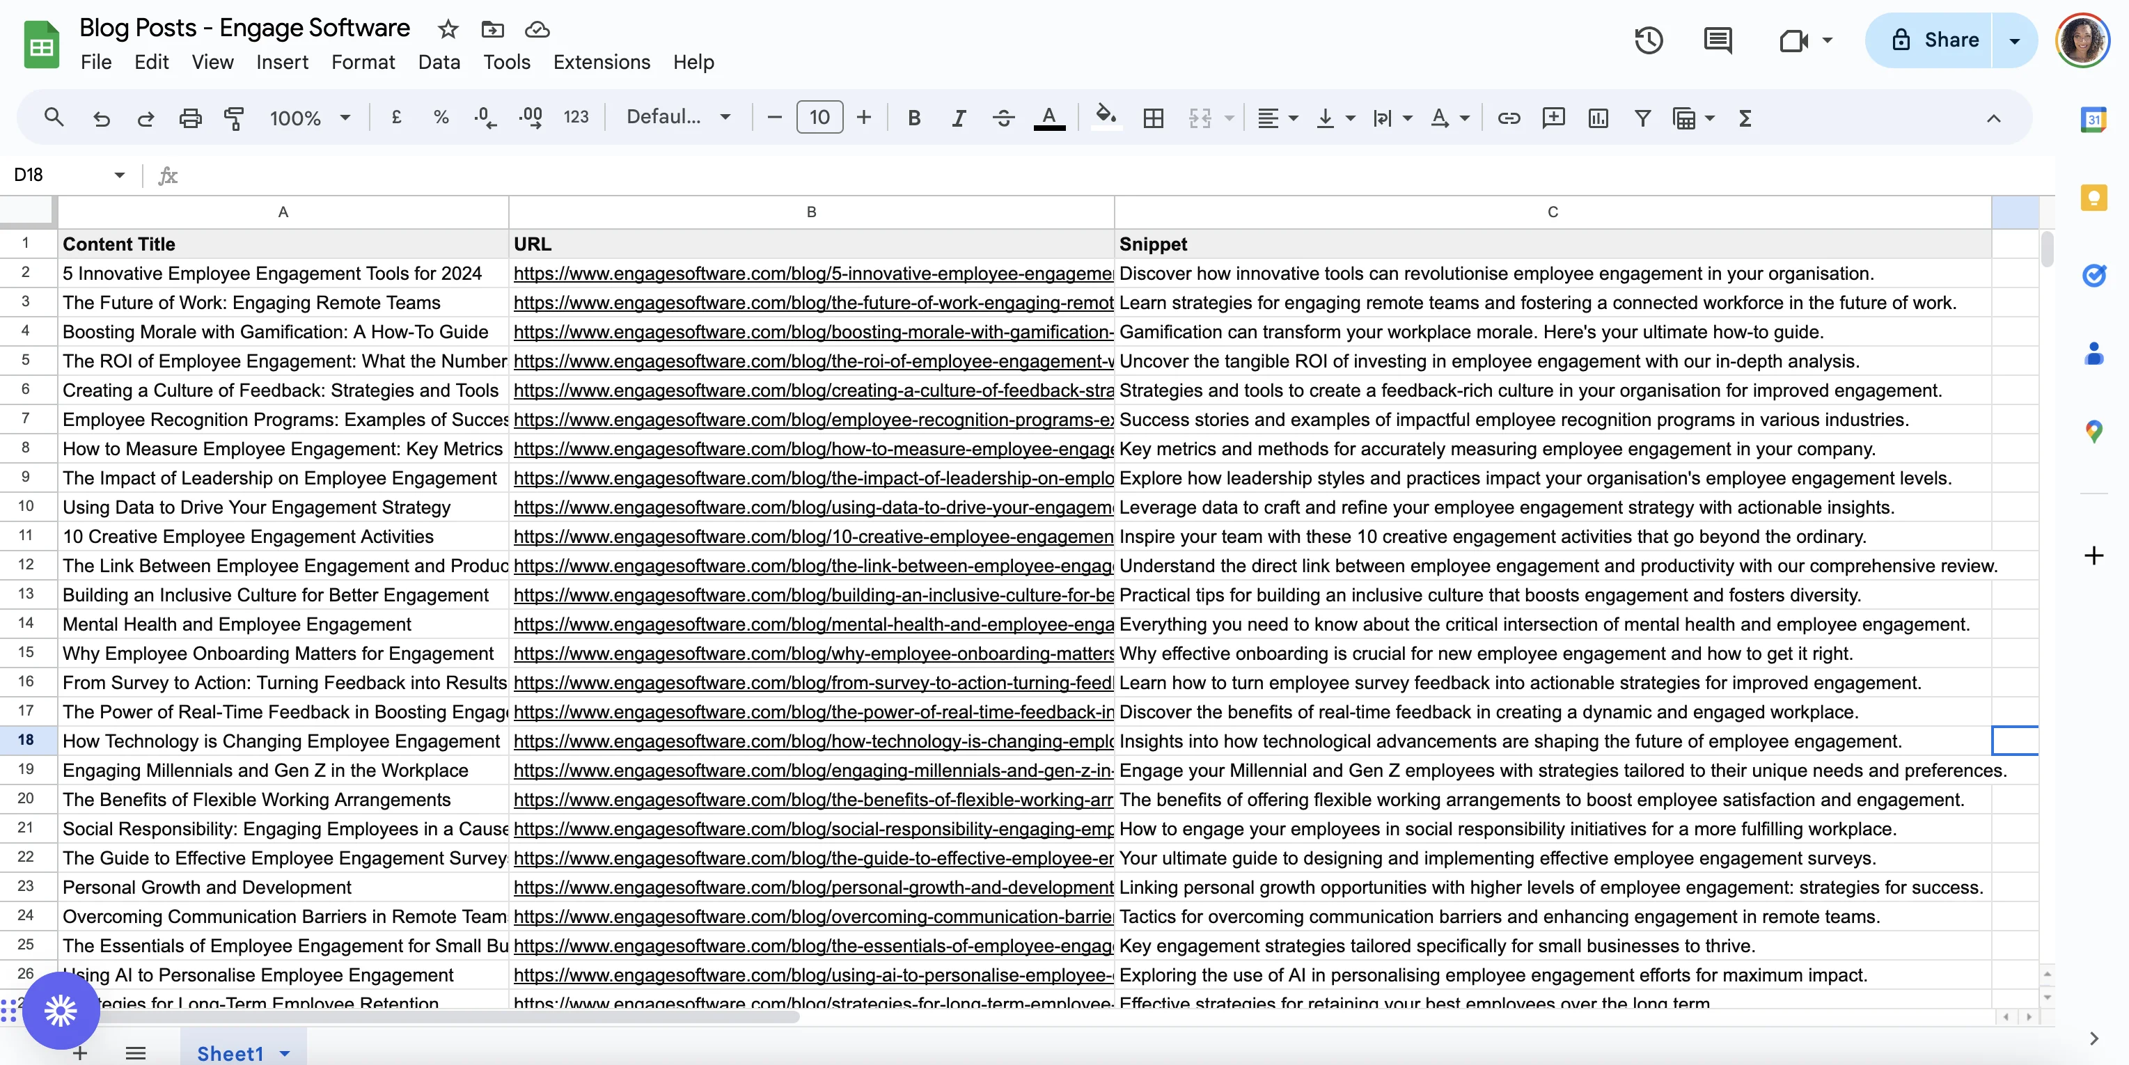Screen dimensions: 2129x1065
Task: Star this spreadsheet
Action: pyautogui.click(x=447, y=29)
